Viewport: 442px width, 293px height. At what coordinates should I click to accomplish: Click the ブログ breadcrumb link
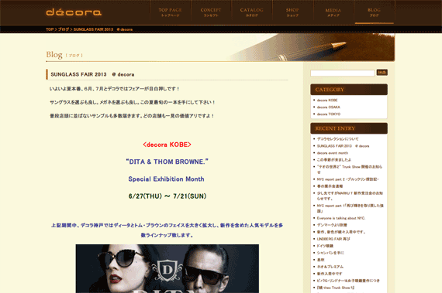[x=64, y=29]
